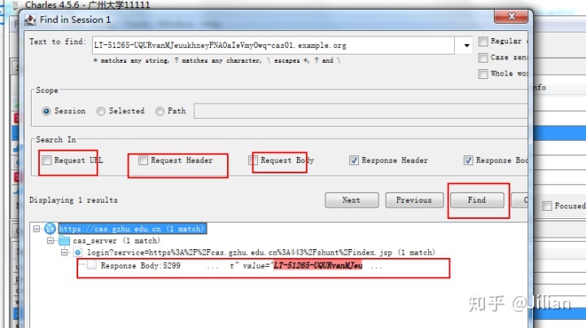
Task: Click the globe icon for cas.gzhu.edu.cn host
Action: (50, 229)
